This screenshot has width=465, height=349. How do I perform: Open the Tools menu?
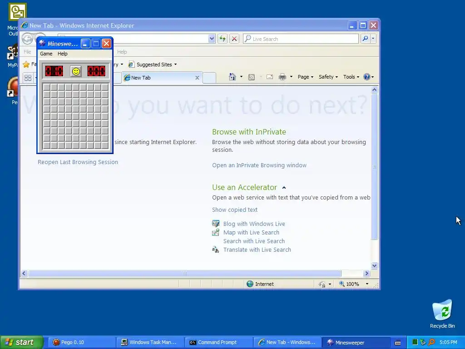click(351, 77)
